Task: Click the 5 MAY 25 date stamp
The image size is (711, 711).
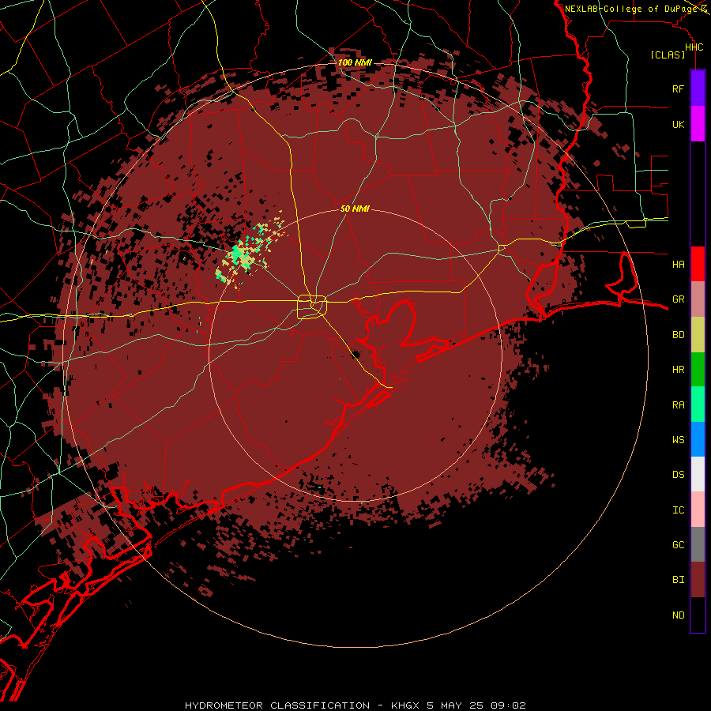Action: click(456, 705)
